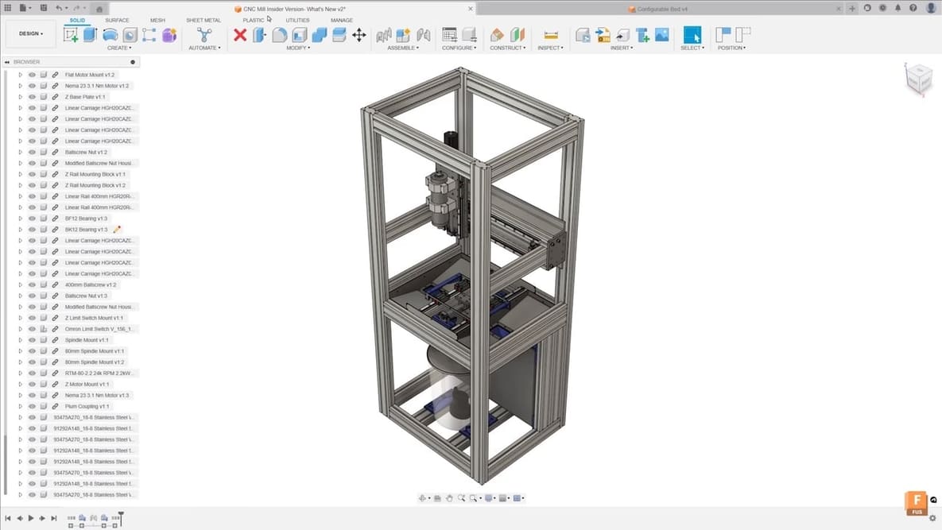942x530 pixels.
Task: Open the ASSEMBLE dropdown menu
Action: (403, 48)
